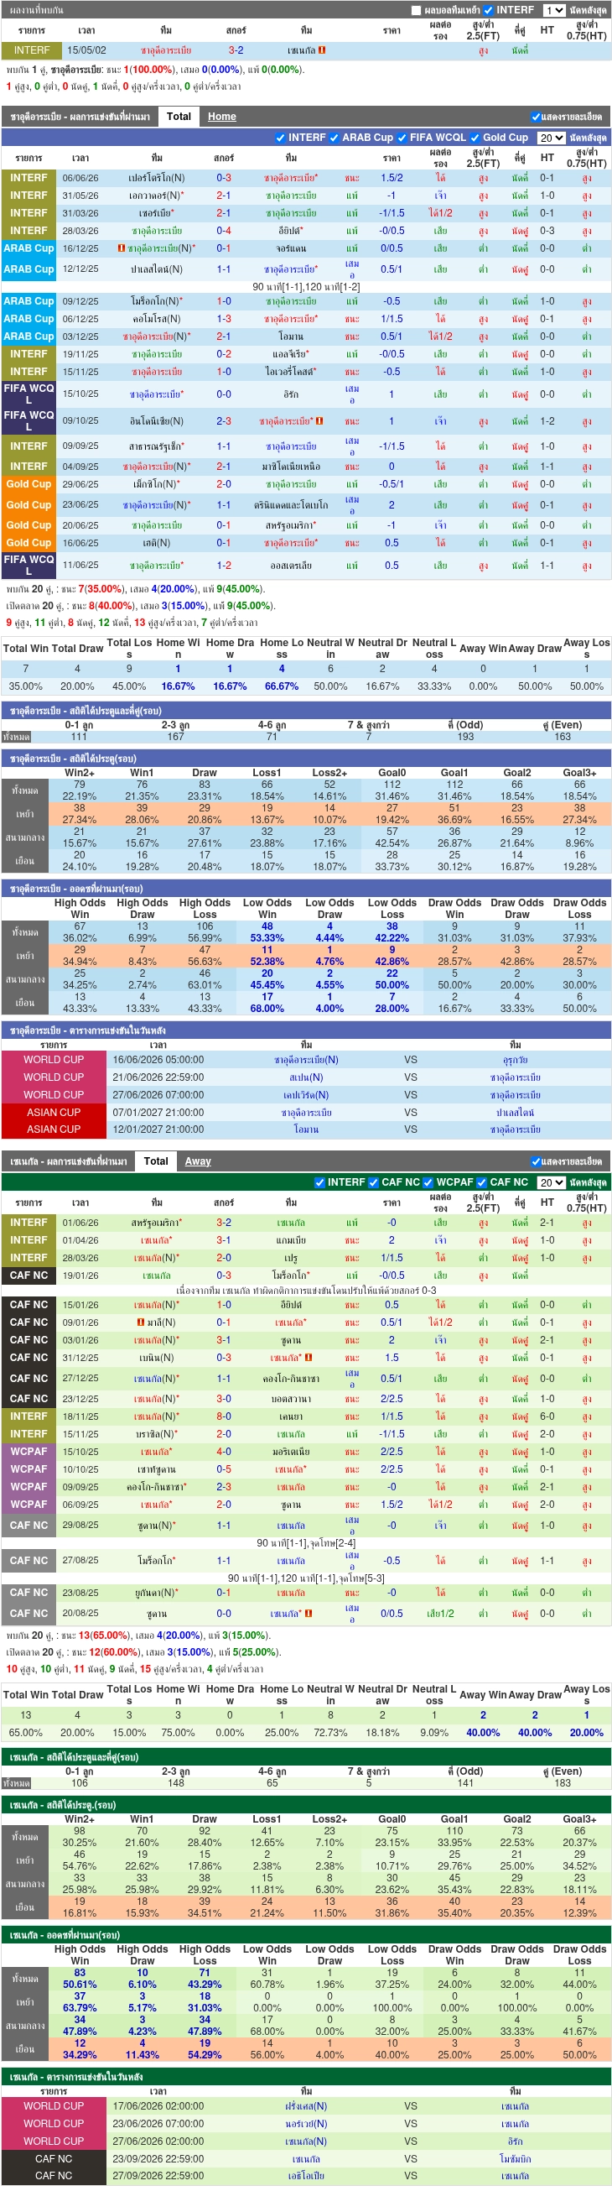Viewport: 612px width, 2191px height.
Task: Open the Saudi Arabia 20 recent matches dropdown
Action: [x=551, y=138]
